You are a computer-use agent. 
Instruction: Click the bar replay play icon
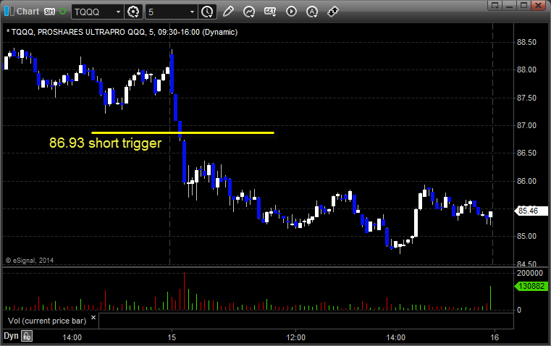(x=291, y=12)
